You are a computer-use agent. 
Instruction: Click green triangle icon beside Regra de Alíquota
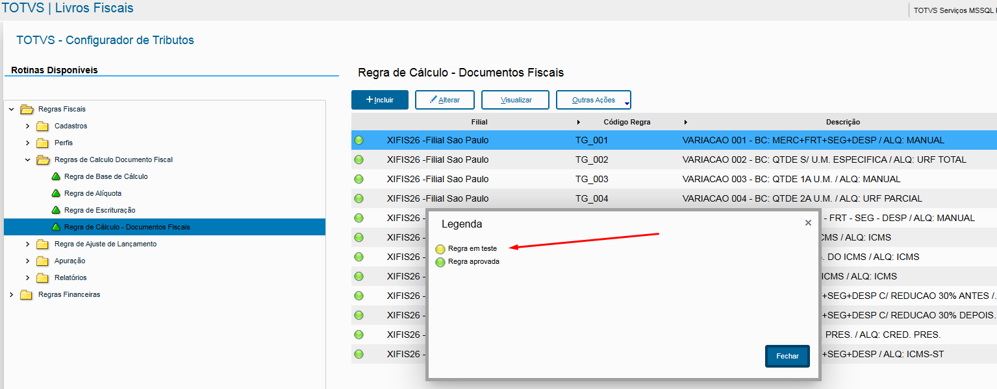click(56, 193)
